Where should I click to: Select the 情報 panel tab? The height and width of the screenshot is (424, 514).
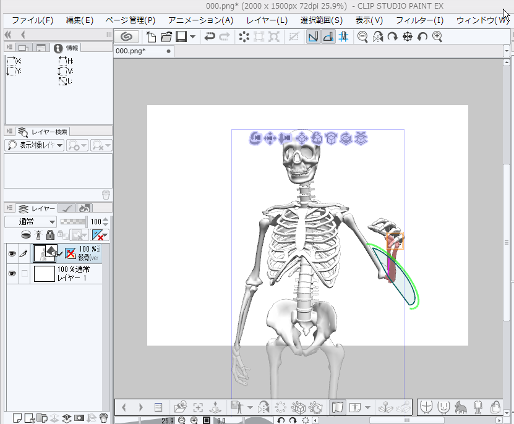[x=67, y=48]
